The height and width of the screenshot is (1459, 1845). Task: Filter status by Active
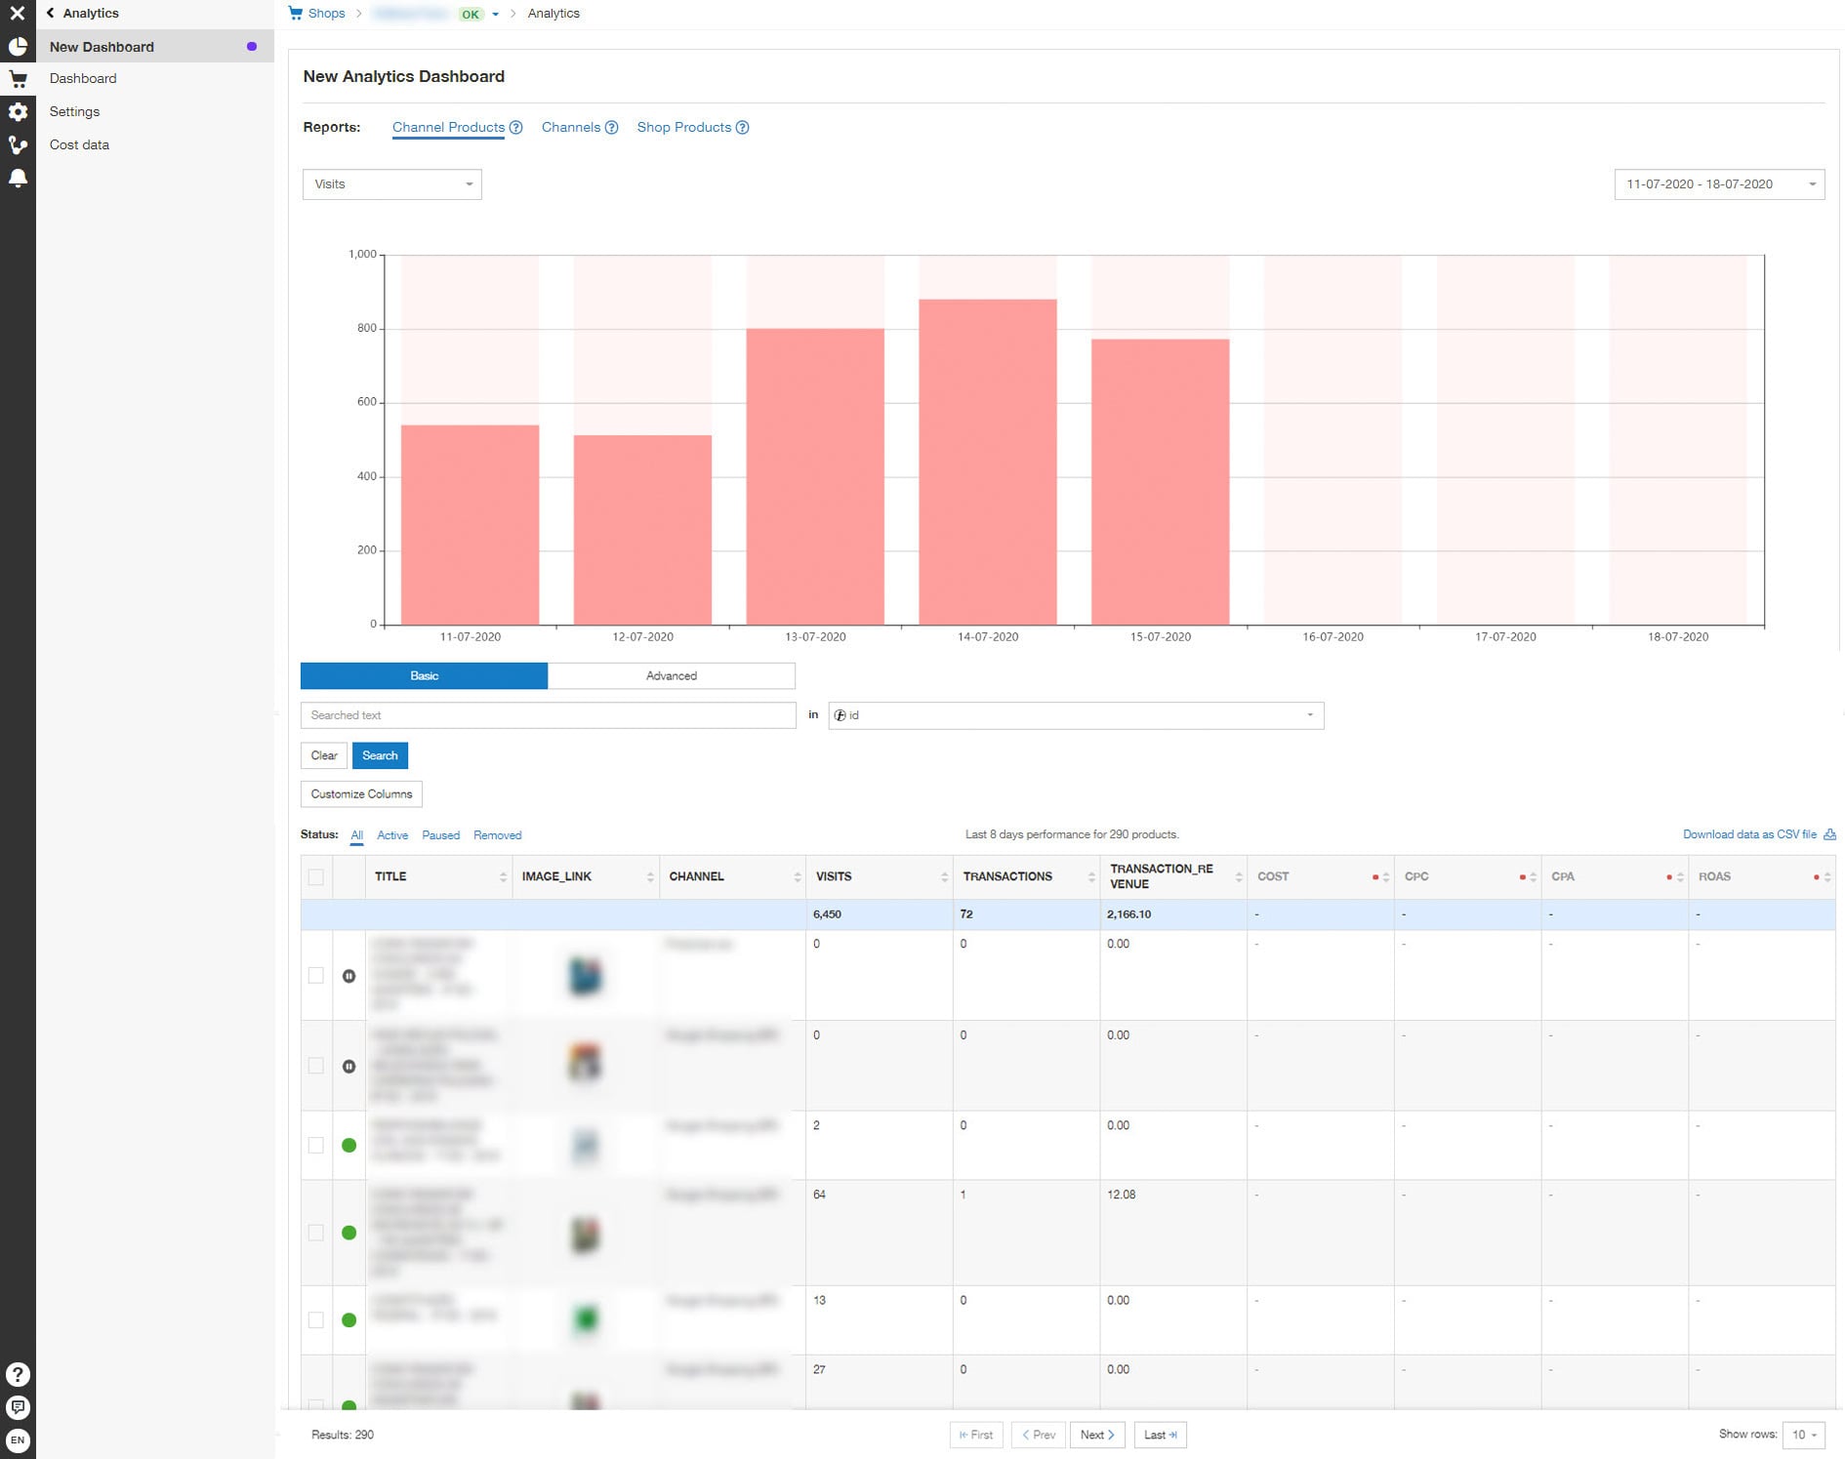tap(392, 835)
